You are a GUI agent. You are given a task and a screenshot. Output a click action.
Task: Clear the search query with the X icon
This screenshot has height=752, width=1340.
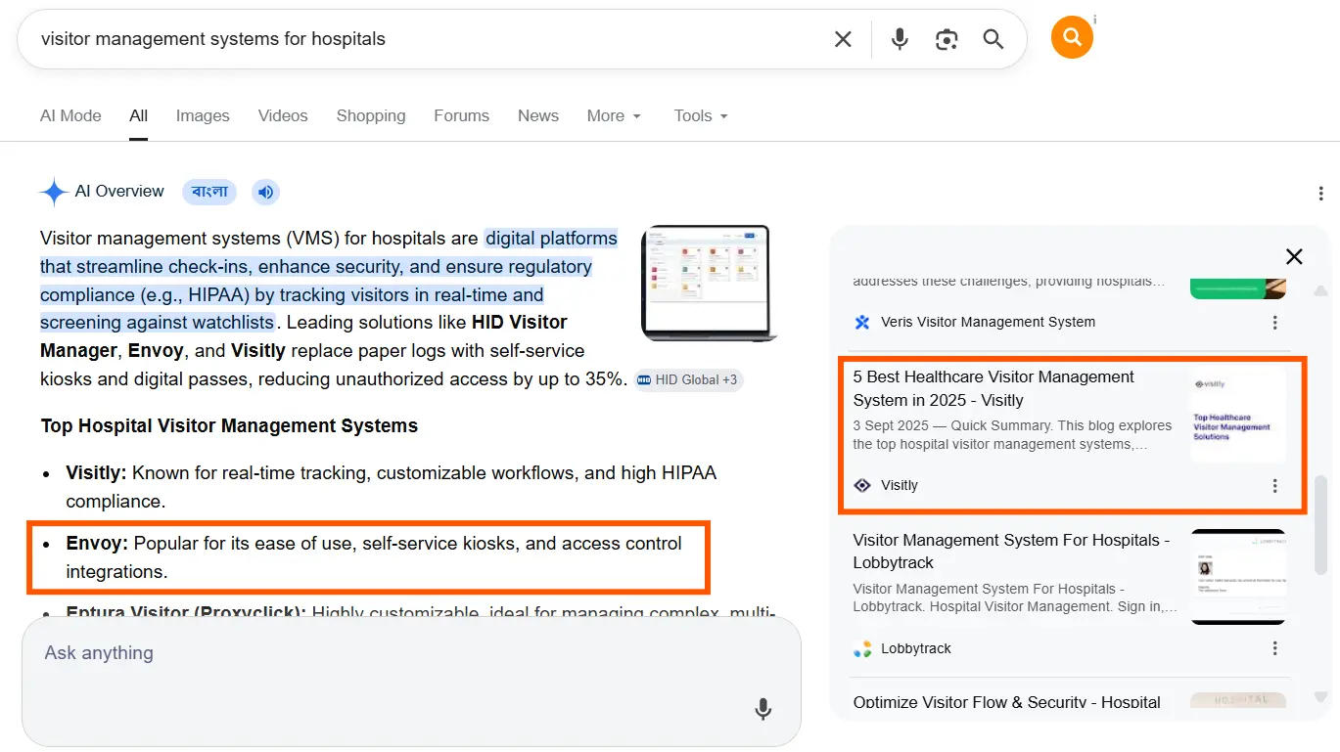[843, 39]
